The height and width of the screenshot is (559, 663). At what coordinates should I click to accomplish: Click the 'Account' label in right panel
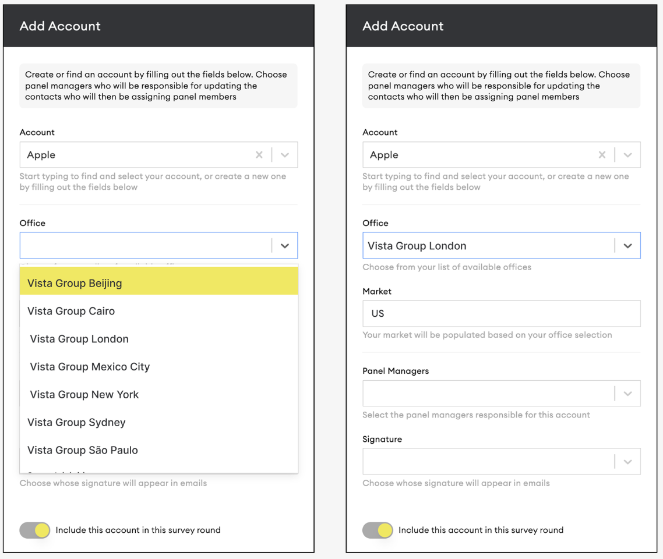point(380,132)
